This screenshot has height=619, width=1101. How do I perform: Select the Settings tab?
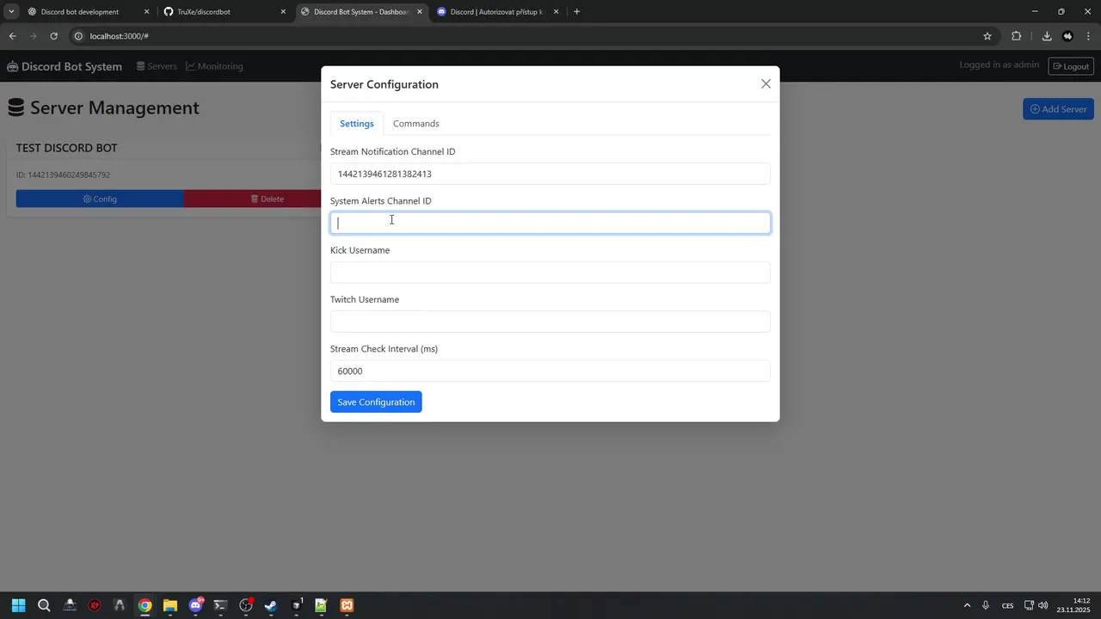(357, 124)
